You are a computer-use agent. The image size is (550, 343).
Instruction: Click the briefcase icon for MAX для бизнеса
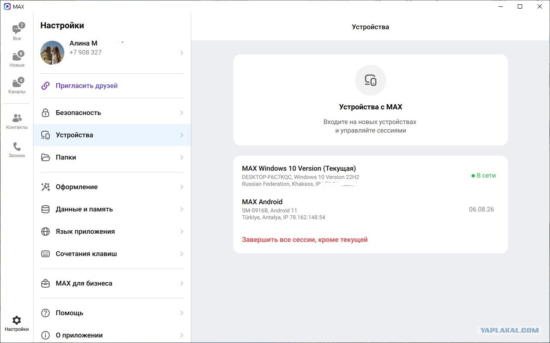pyautogui.click(x=45, y=283)
